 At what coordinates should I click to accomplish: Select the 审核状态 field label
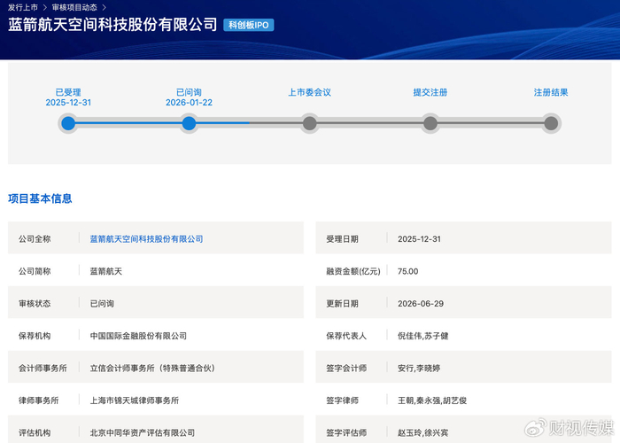[x=35, y=303]
